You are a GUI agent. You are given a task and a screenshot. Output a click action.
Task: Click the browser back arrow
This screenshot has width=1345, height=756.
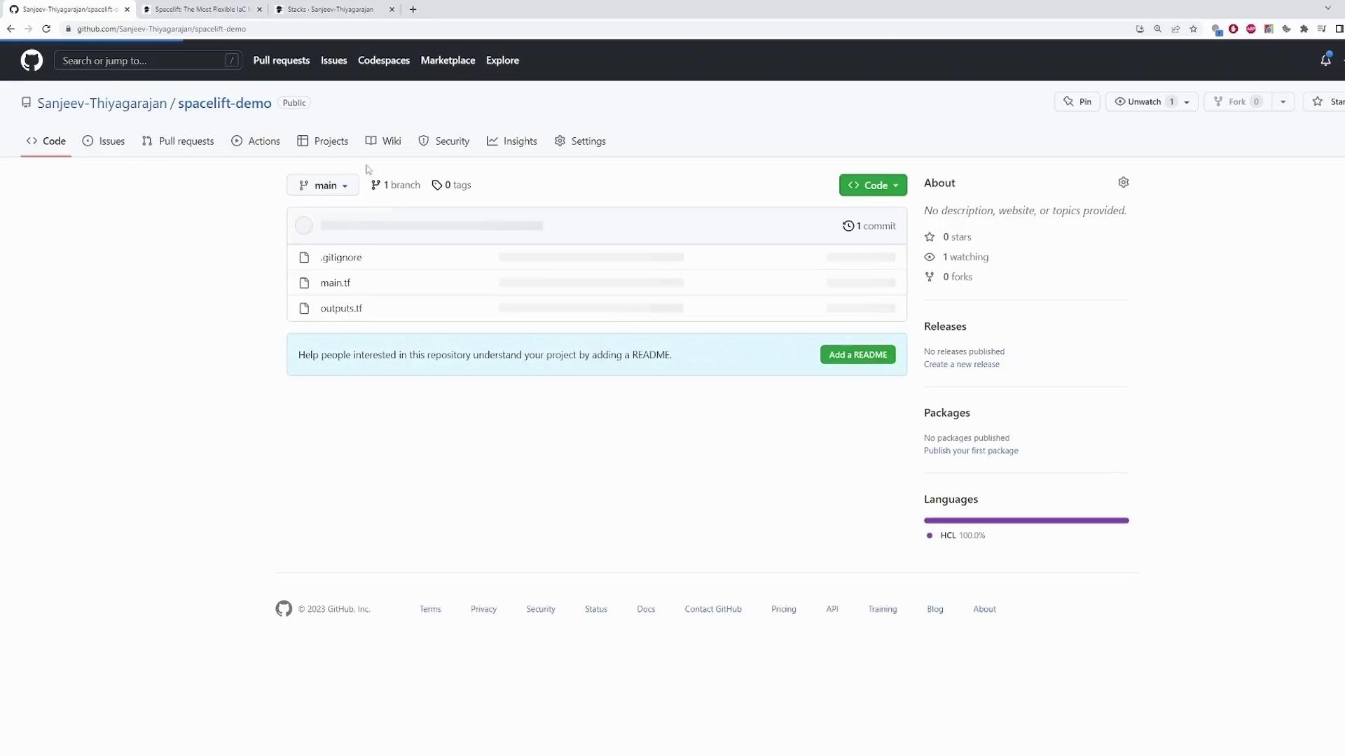coord(11,29)
